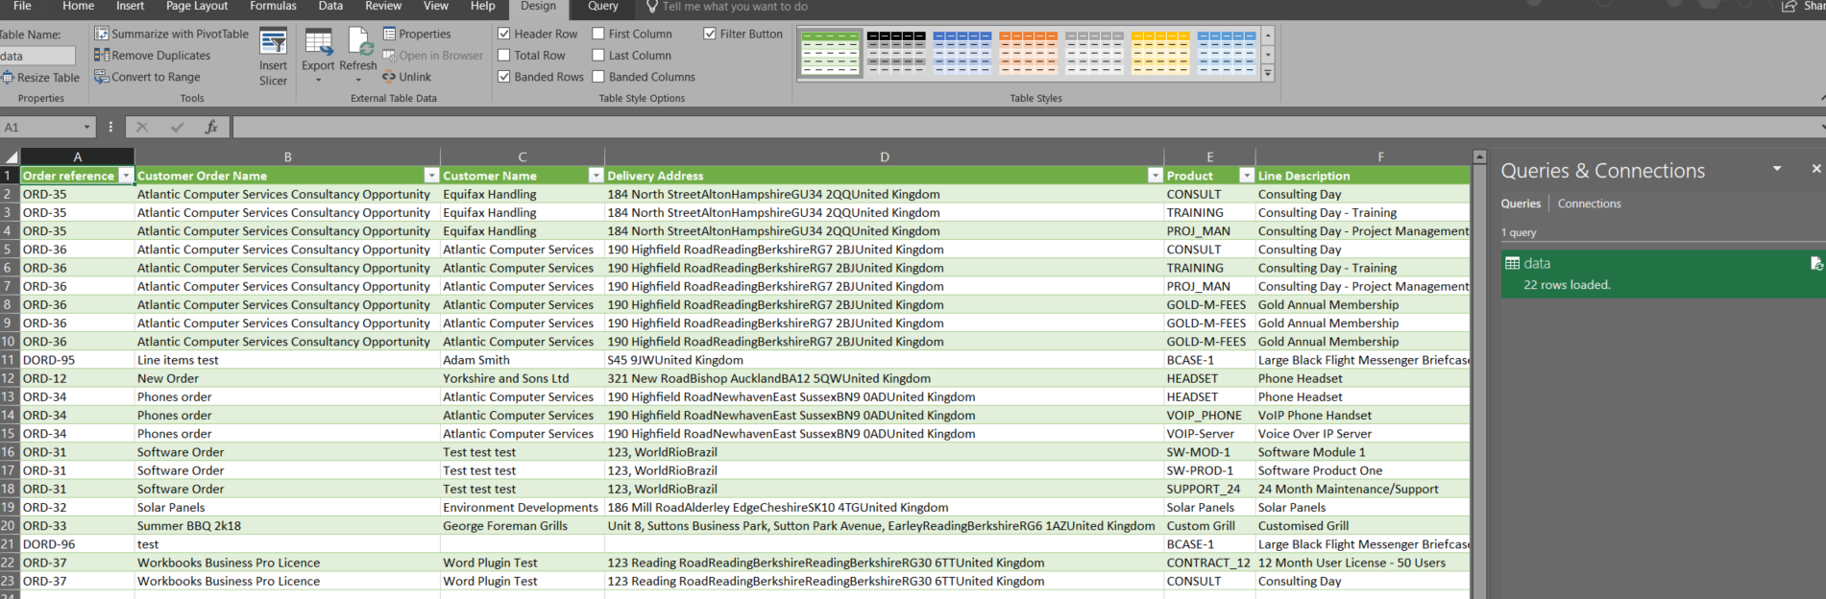Open Delivery Address filter dropdown

(1155, 176)
